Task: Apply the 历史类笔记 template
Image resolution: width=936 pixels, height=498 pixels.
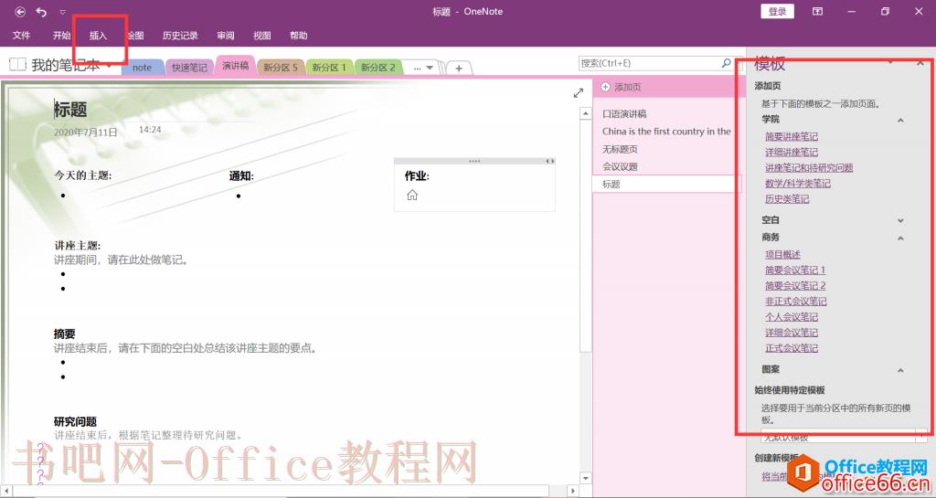Action: (x=787, y=198)
